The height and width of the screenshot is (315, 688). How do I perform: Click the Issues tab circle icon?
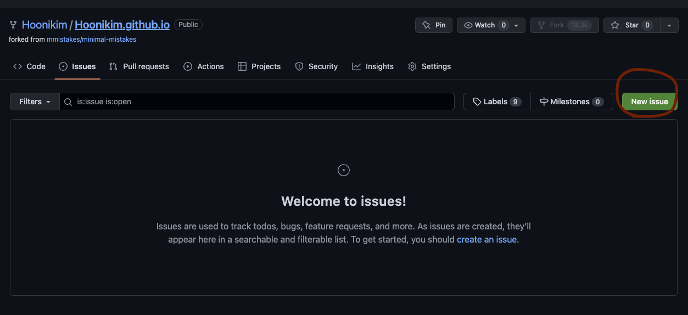coord(63,66)
